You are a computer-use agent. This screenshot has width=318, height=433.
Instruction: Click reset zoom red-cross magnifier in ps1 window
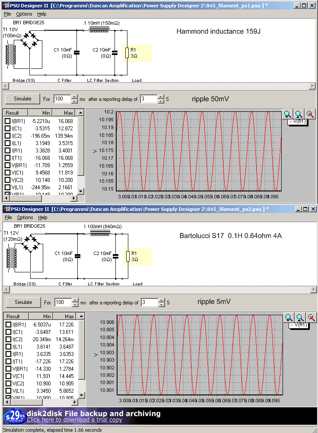coord(310,114)
